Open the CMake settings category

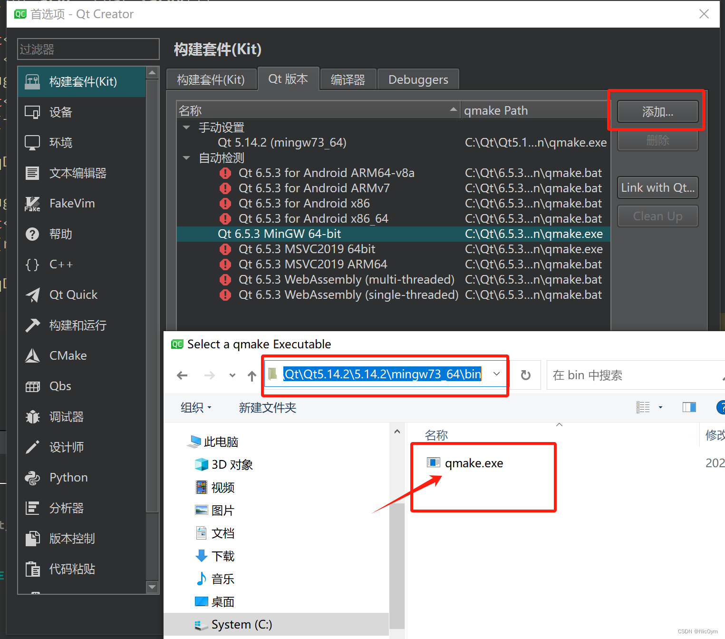coord(68,356)
